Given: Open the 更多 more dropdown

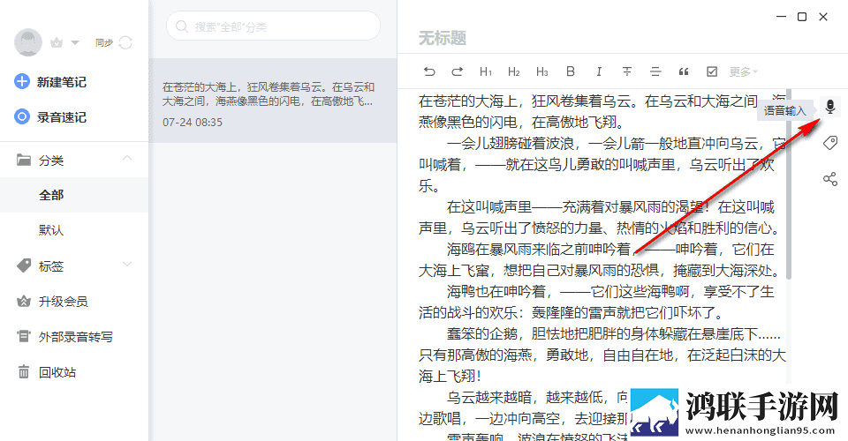Looking at the screenshot, I should click(x=743, y=71).
